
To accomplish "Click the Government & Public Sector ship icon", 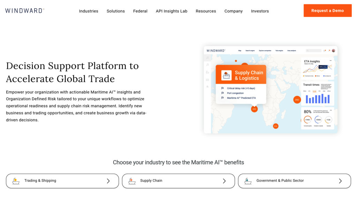I will pos(248,181).
